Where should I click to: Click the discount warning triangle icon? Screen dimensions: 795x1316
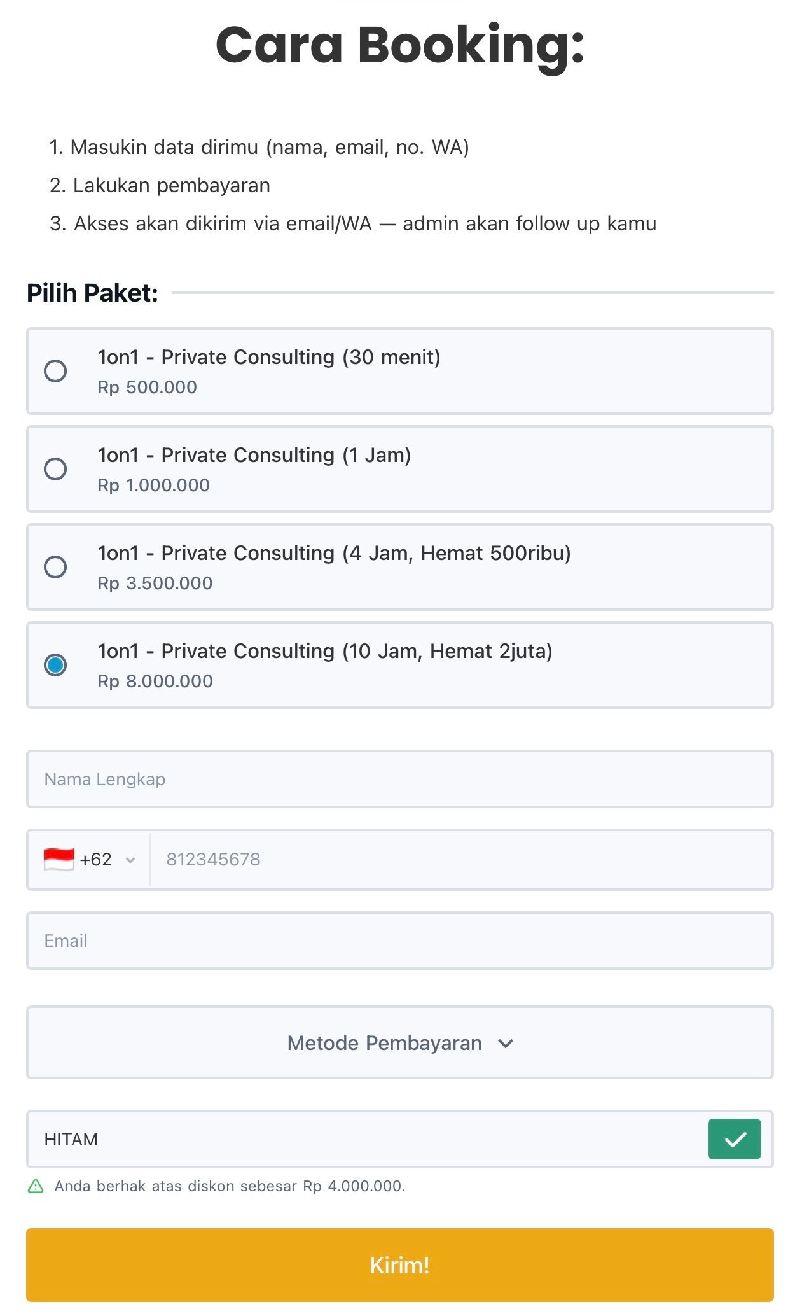36,1186
